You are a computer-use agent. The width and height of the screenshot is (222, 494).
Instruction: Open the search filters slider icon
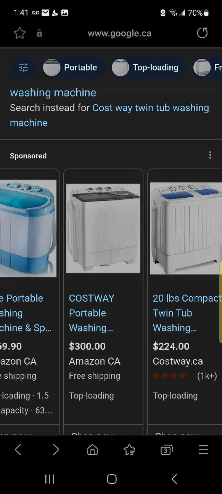[x=23, y=67]
